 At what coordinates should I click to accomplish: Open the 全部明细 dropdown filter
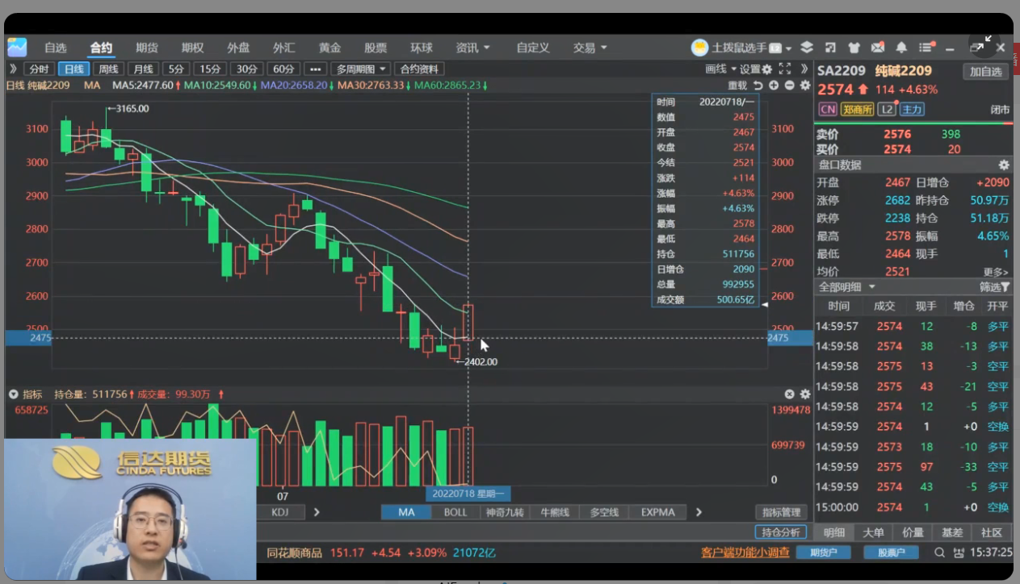click(846, 287)
